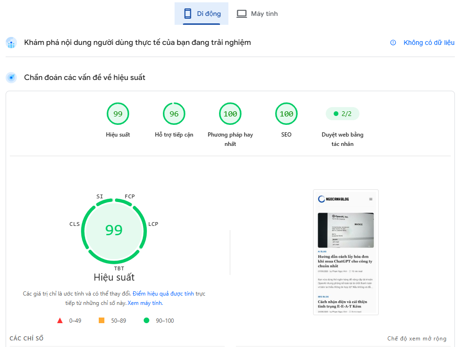Open the Không có dữ liệu link

[x=429, y=43]
